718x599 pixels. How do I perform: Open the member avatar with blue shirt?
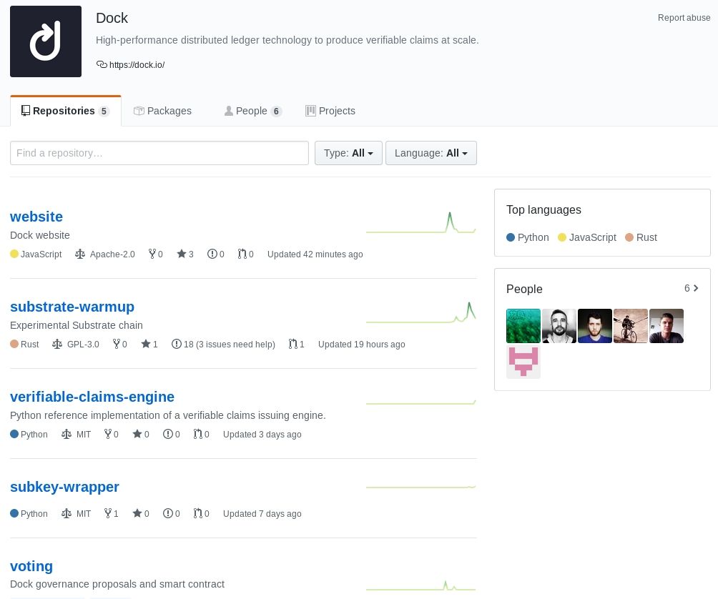(595, 326)
